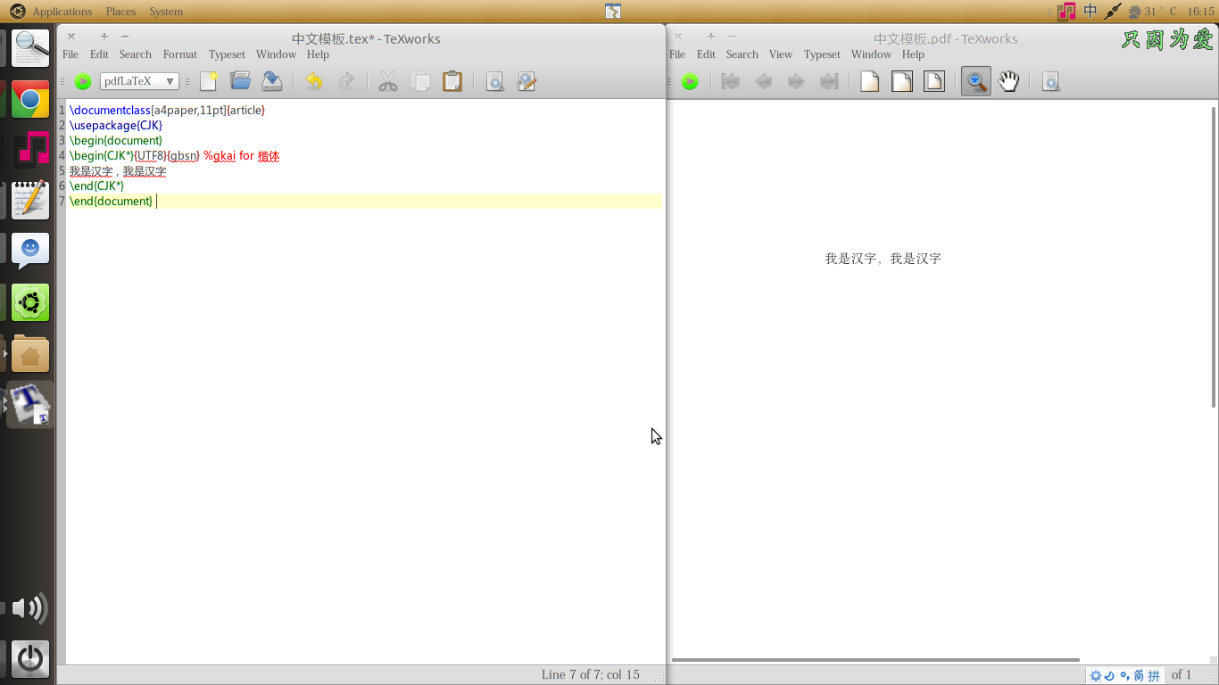1219x685 pixels.
Task: Go to previous page in PDF viewer
Action: pos(763,81)
